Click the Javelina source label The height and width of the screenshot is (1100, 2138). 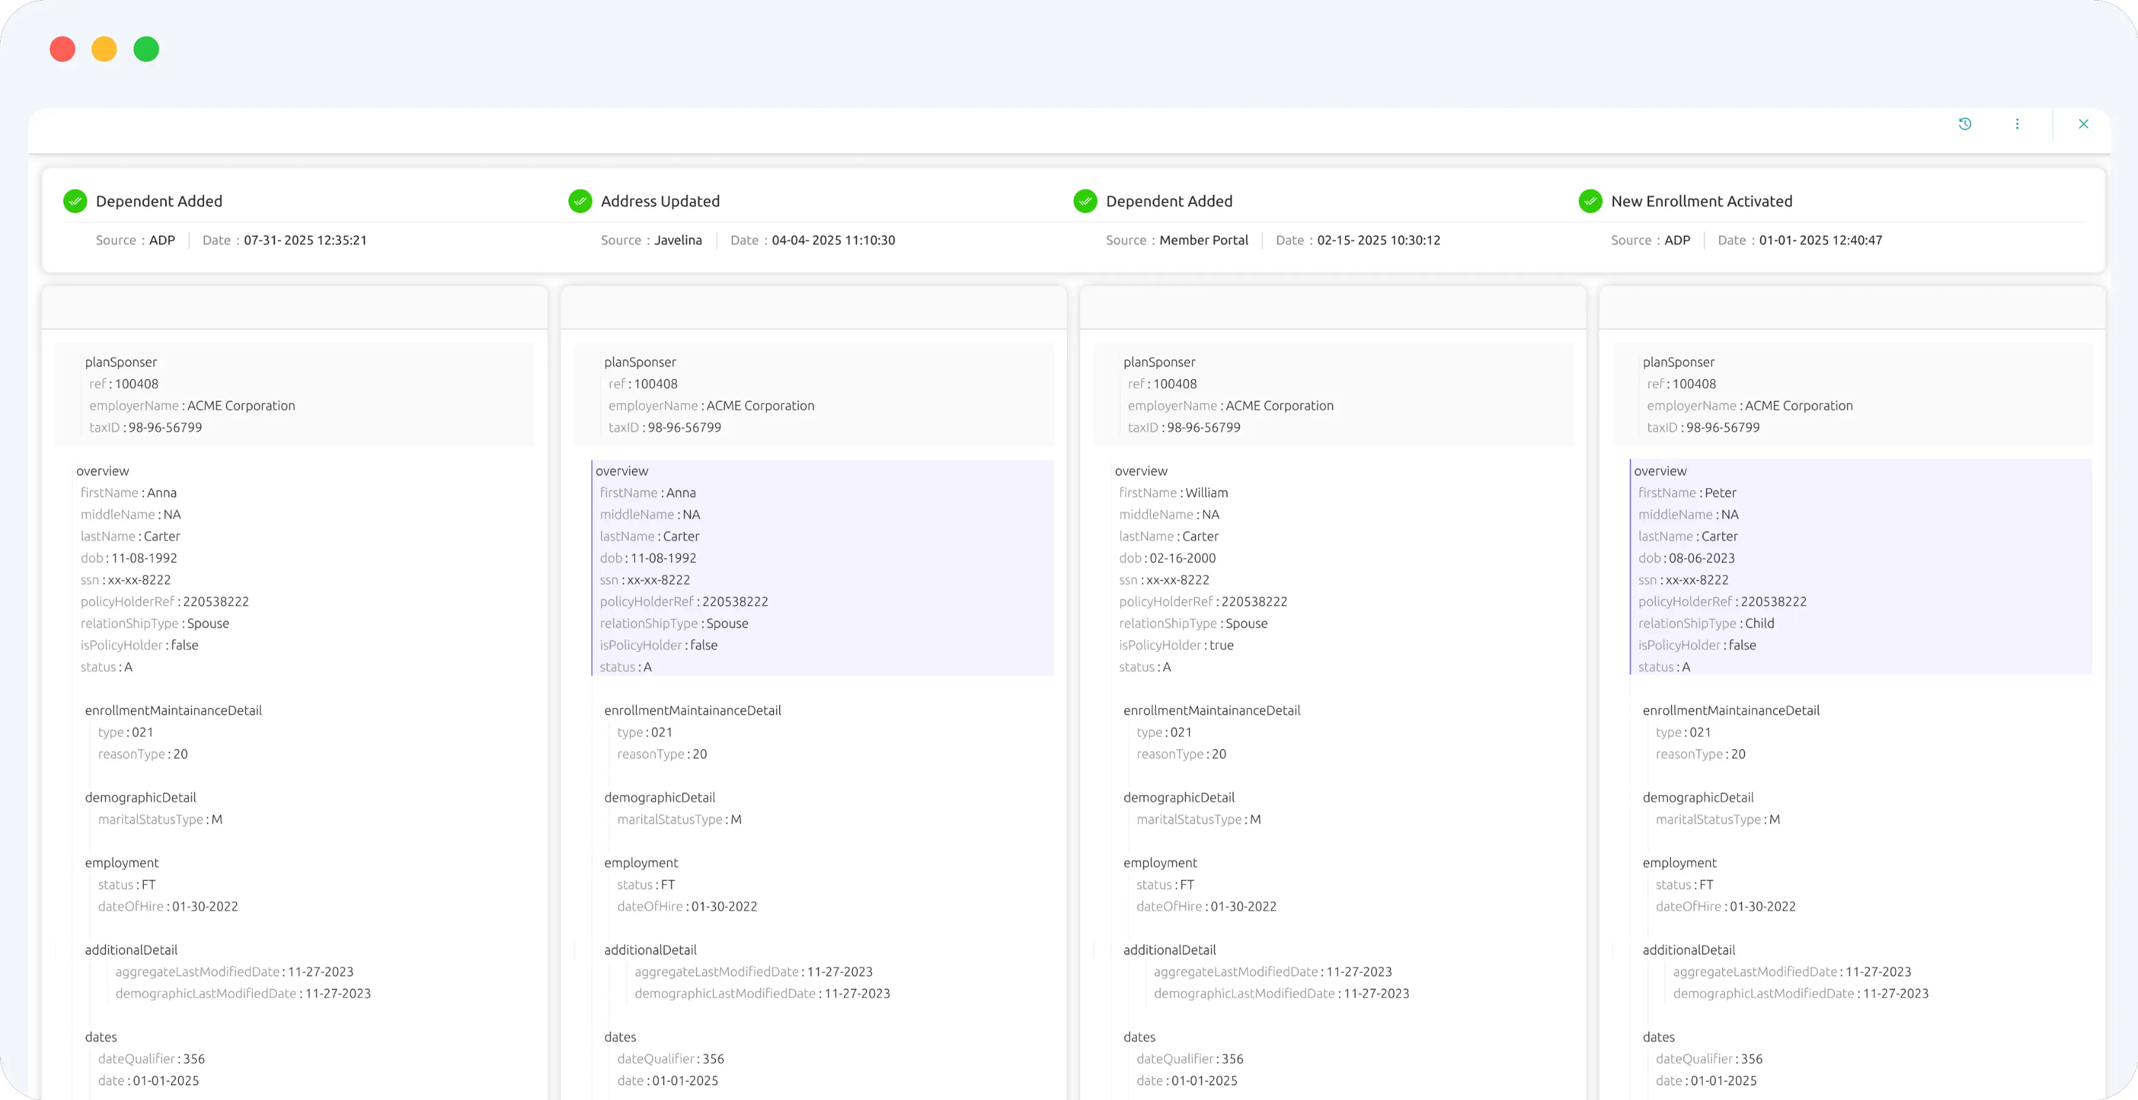[x=677, y=240]
